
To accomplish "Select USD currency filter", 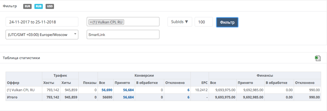I will tap(50, 6).
